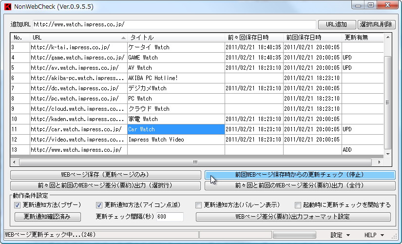
Task: Select the http://akiba-pc.watch.impress... URL cell
Action: coord(78,78)
